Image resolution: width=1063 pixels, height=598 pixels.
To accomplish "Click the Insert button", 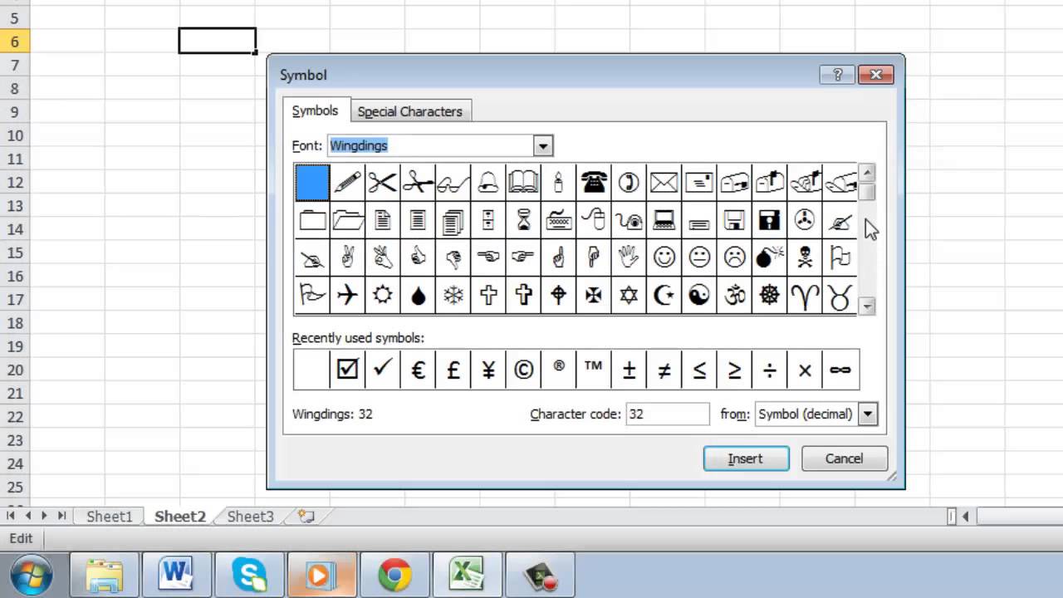I will point(745,458).
